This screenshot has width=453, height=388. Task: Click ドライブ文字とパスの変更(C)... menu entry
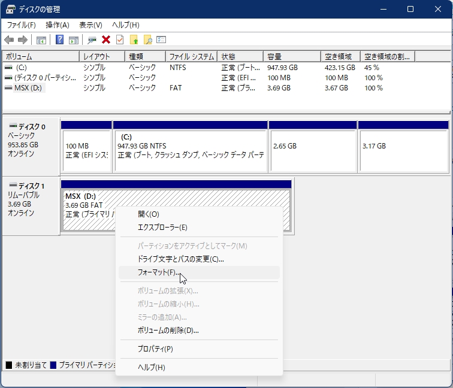click(x=180, y=259)
